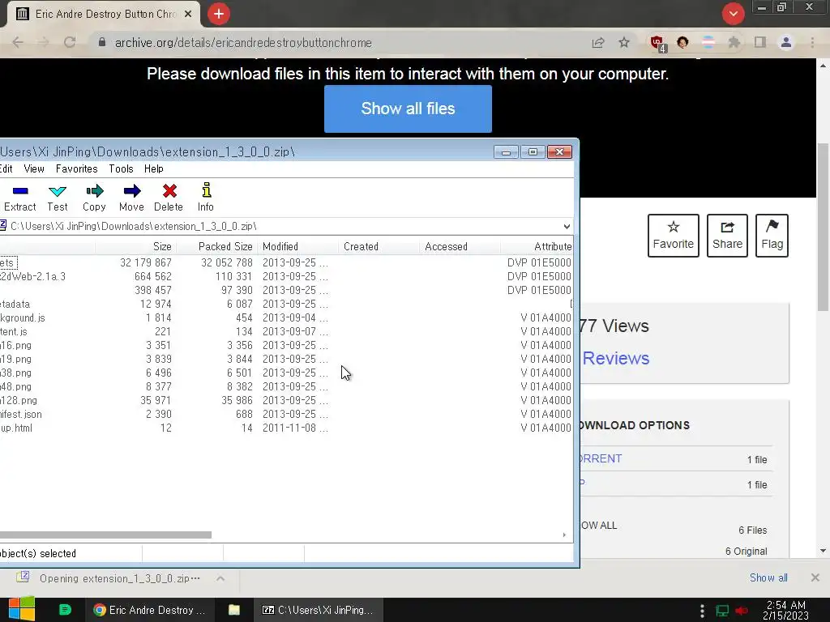Go back in browser history
The height and width of the screenshot is (622, 830).
point(18,42)
